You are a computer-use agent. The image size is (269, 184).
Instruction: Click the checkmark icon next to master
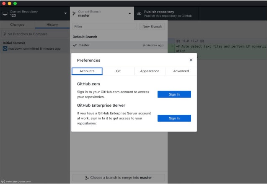tap(75, 45)
